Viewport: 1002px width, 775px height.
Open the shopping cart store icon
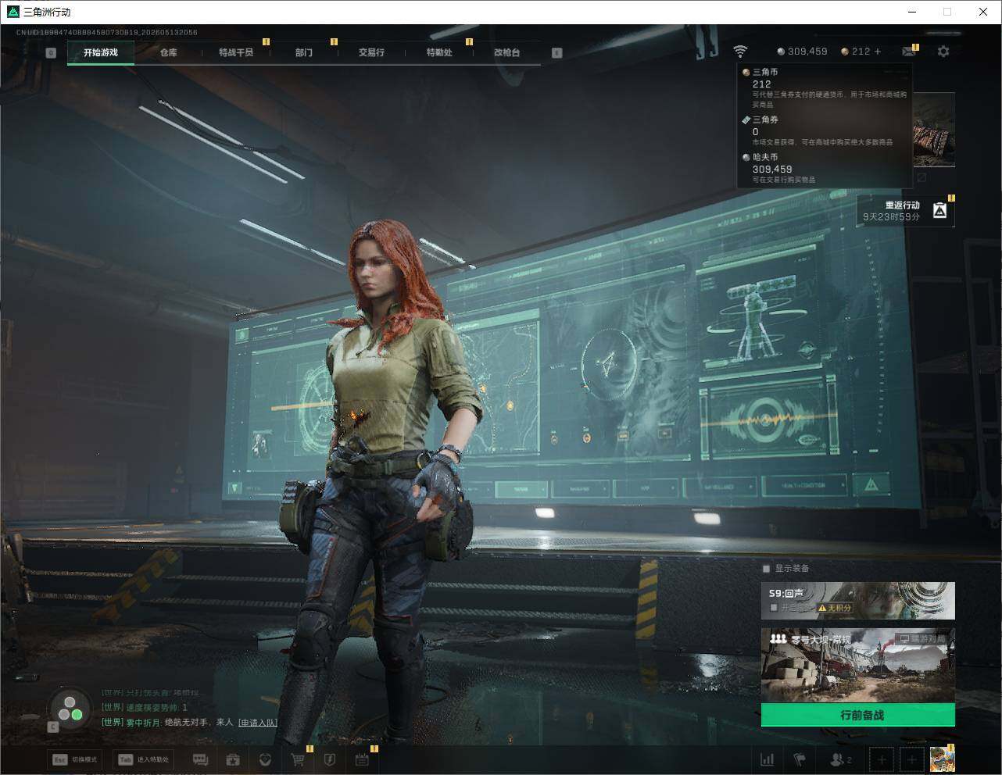coord(297,759)
